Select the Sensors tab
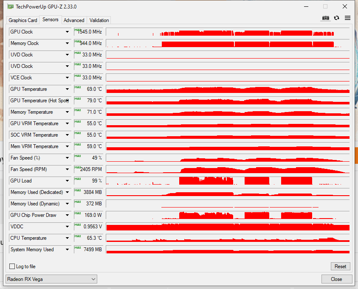358x289 pixels. pos(51,20)
